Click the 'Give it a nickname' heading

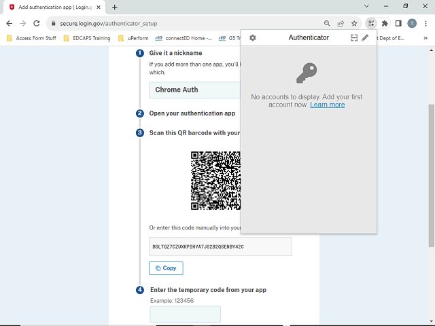click(175, 53)
